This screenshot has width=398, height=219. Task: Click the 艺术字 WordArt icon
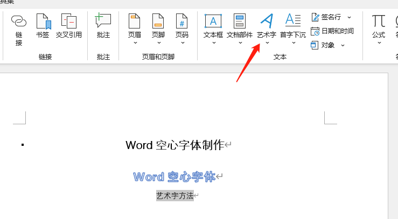tap(267, 21)
